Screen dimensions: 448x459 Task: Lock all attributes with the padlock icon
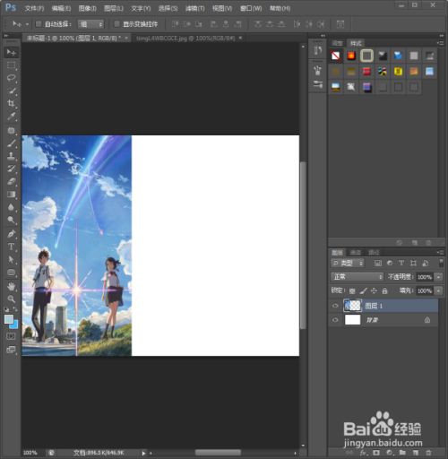384,290
